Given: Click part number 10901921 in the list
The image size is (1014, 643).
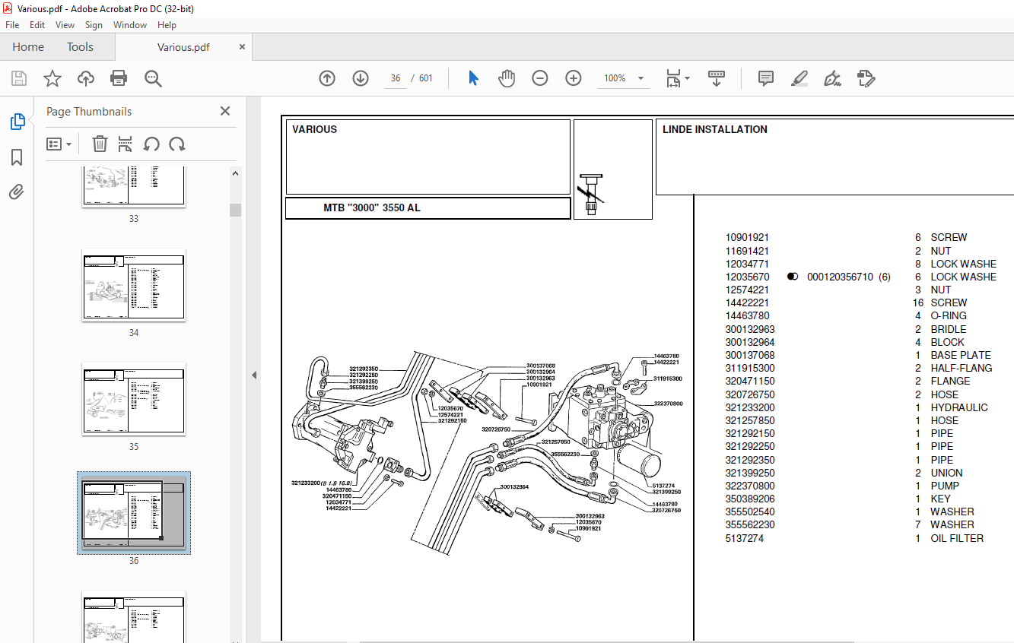Looking at the screenshot, I should click(747, 237).
